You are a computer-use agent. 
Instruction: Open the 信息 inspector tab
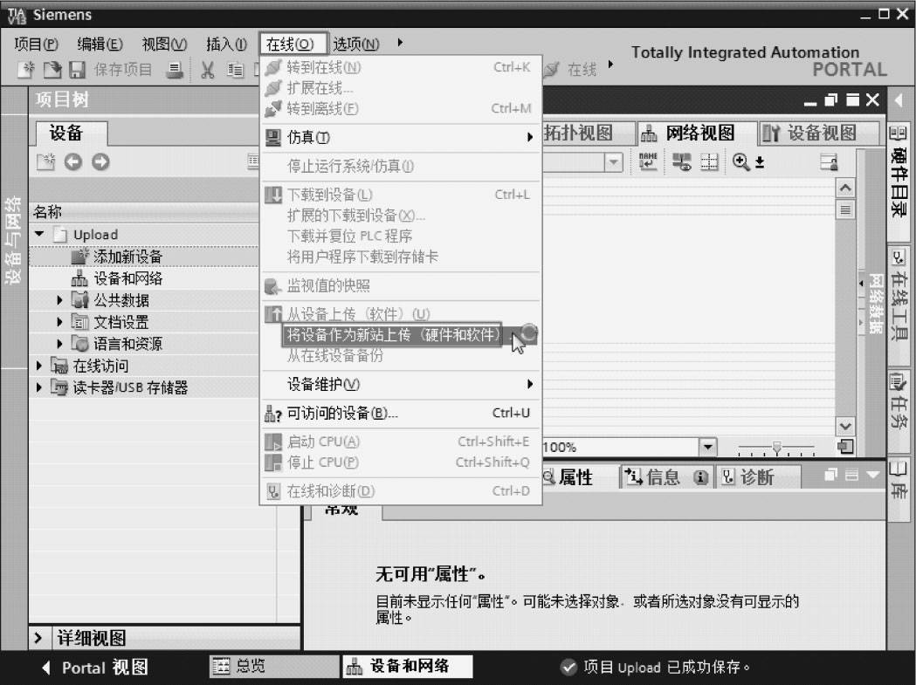click(x=666, y=477)
